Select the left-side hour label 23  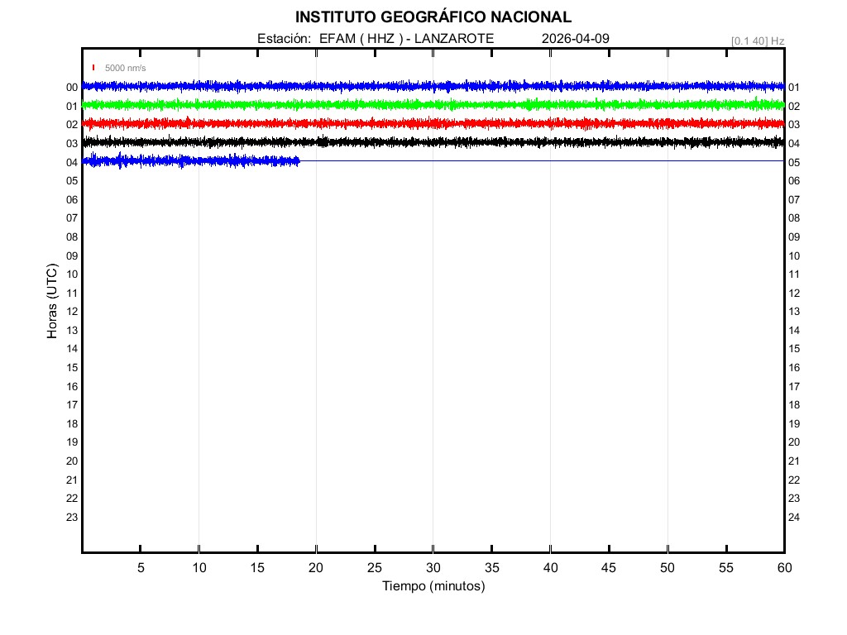72,518
